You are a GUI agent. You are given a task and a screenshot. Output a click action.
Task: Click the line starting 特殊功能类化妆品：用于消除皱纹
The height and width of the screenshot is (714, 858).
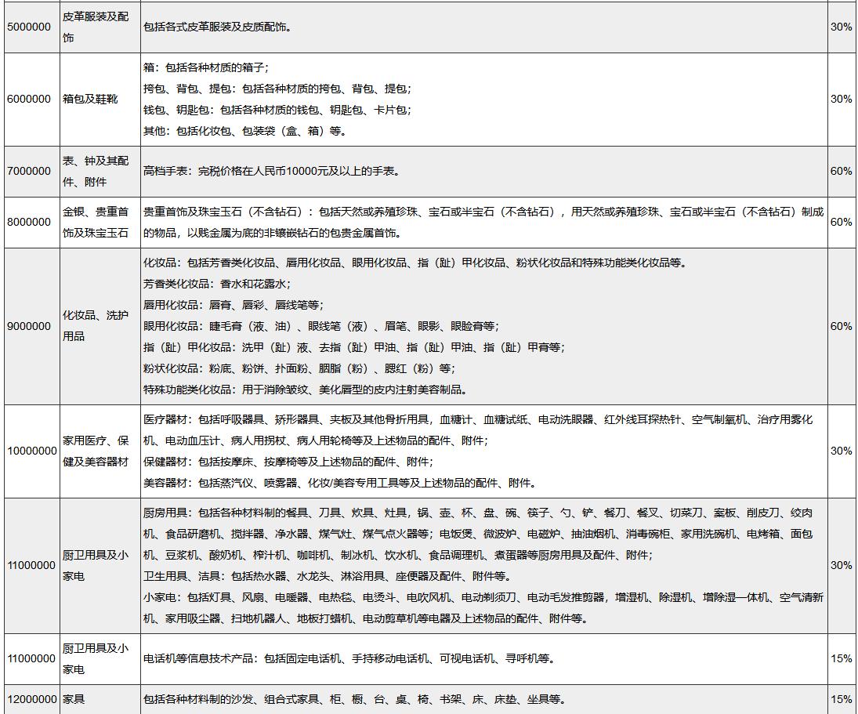click(306, 390)
